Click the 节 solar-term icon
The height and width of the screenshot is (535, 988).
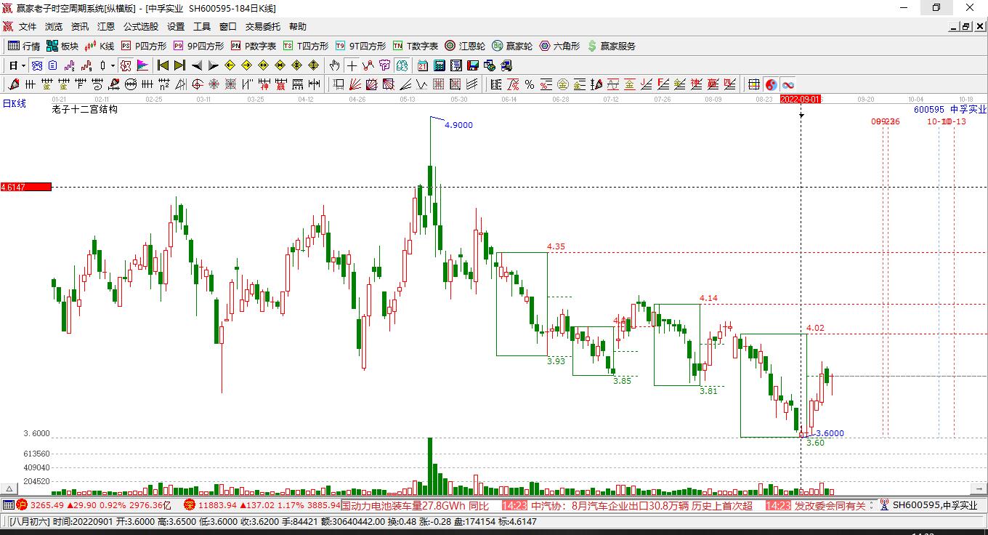click(x=385, y=65)
